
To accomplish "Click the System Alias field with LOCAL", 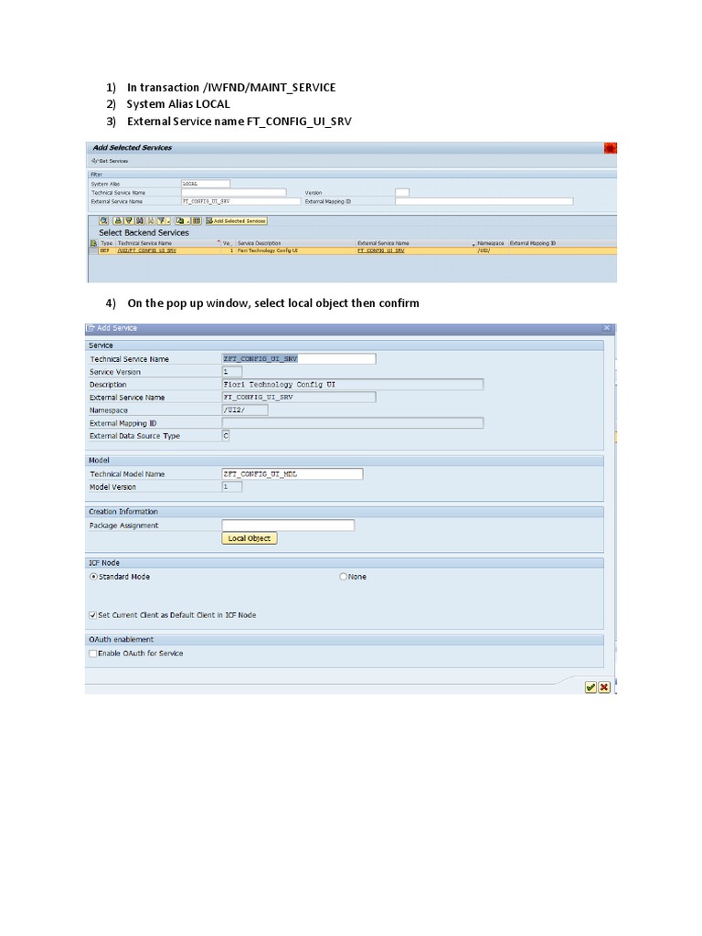I will [x=206, y=184].
